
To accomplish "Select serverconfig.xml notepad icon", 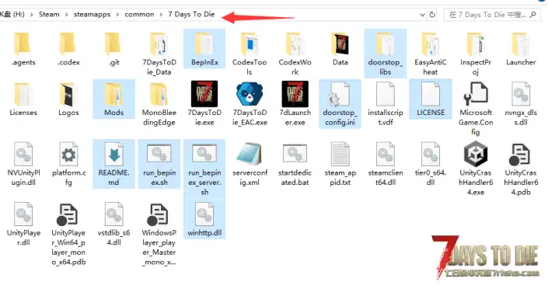I will [250, 164].
